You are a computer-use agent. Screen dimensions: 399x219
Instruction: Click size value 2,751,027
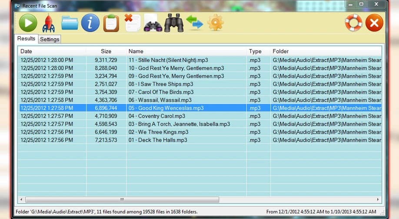pos(106,84)
